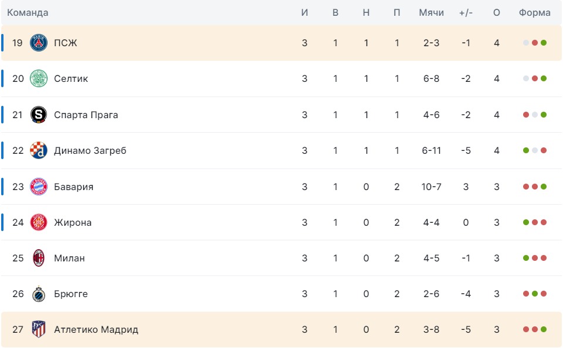
Task: Open the Динамо Загреб team page
Action: click(x=90, y=150)
